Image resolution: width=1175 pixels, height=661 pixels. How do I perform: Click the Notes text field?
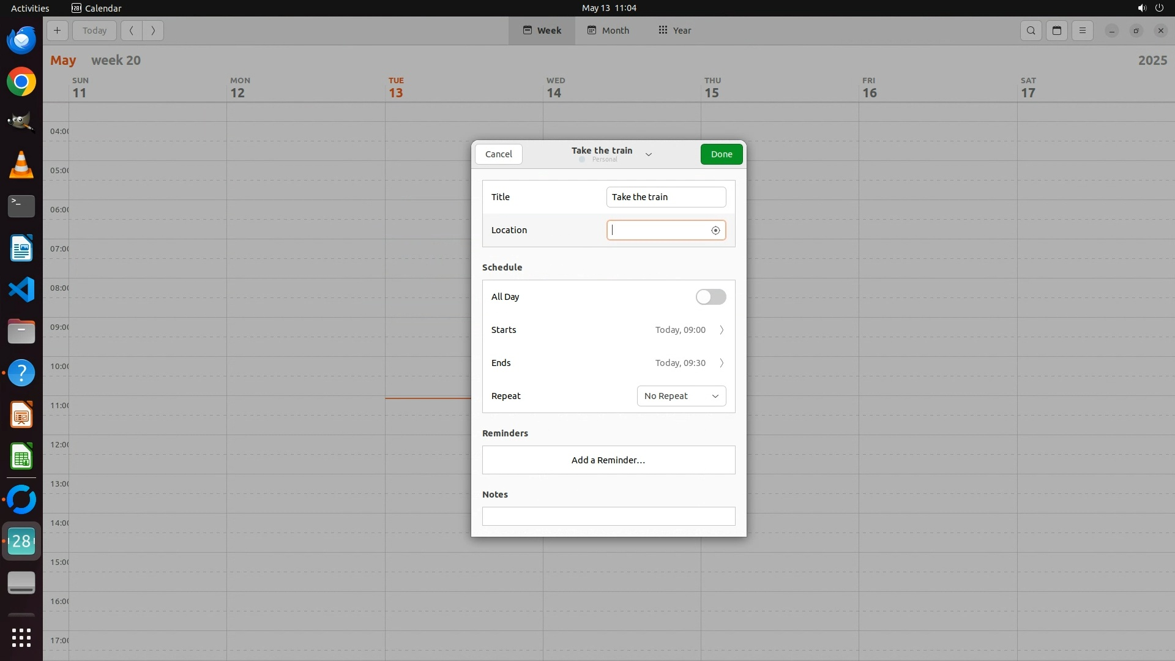point(608,516)
